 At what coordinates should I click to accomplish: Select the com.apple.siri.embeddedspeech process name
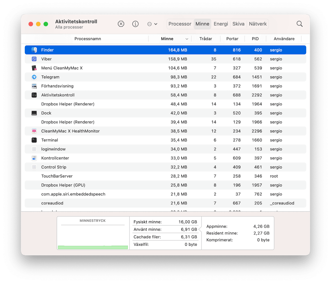click(x=73, y=194)
